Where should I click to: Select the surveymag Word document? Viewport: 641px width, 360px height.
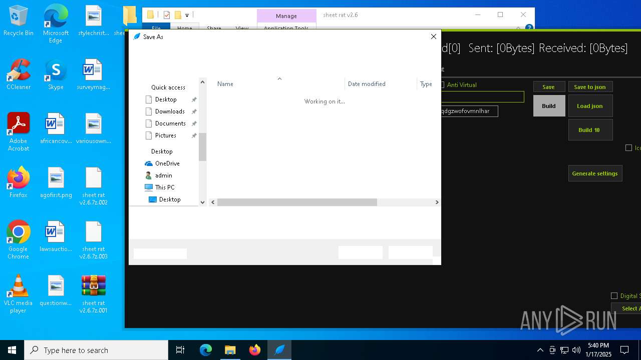[x=94, y=74]
